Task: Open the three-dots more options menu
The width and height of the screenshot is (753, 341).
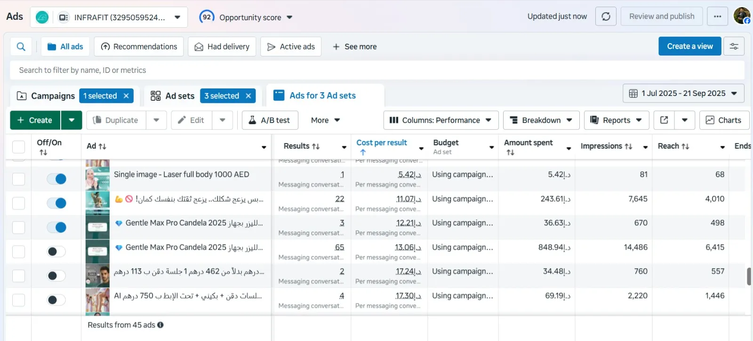Action: [x=717, y=16]
